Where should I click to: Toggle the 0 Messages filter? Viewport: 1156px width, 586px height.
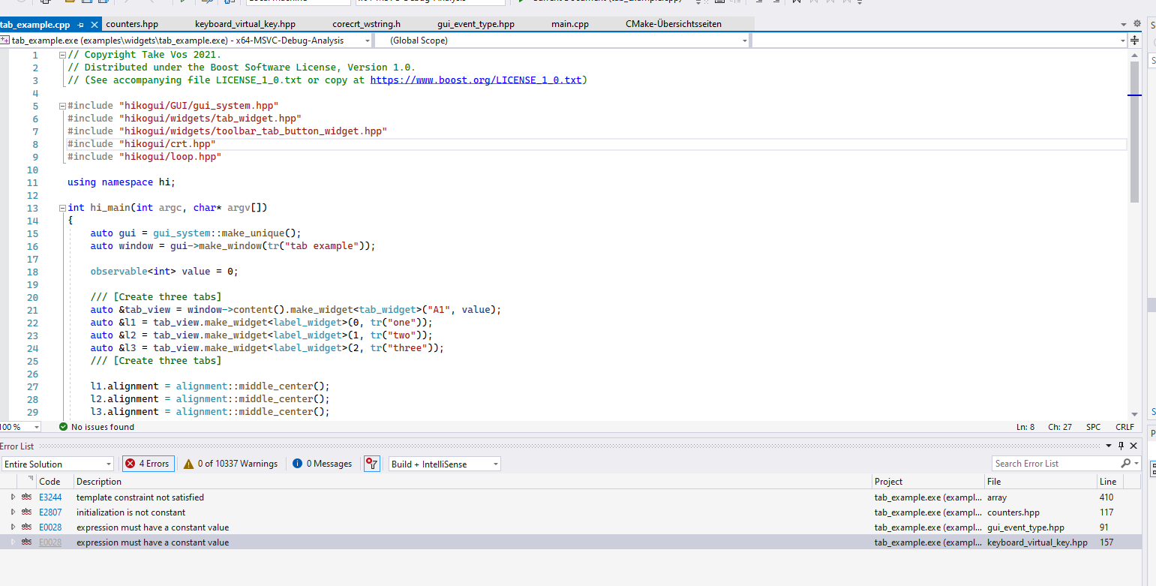(323, 464)
